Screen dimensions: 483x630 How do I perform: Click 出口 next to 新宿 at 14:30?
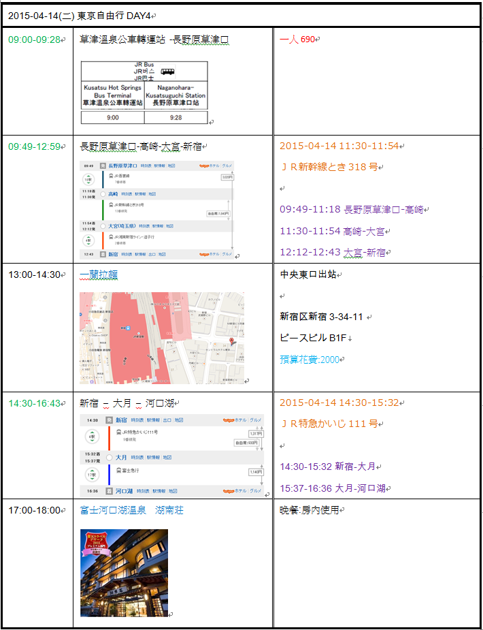click(x=167, y=420)
